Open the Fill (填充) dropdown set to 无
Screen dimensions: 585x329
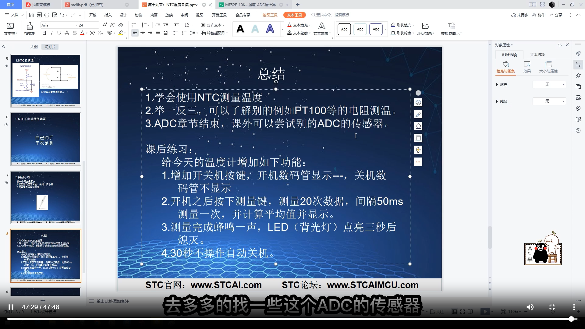(x=549, y=84)
